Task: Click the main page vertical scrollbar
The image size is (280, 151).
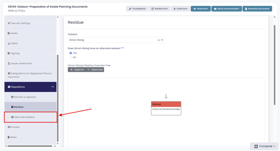Action: 275,65
